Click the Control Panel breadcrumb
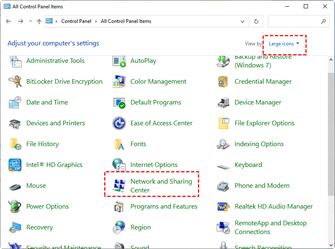This screenshot has width=335, height=249. point(76,21)
